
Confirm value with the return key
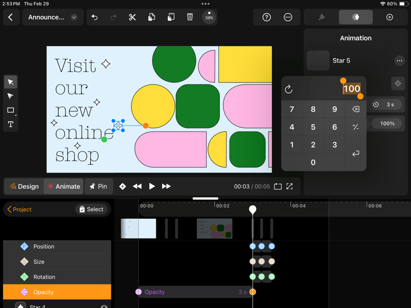coord(356,153)
